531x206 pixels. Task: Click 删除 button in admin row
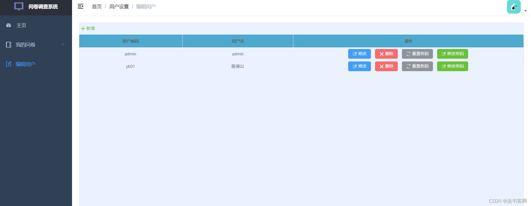point(386,54)
